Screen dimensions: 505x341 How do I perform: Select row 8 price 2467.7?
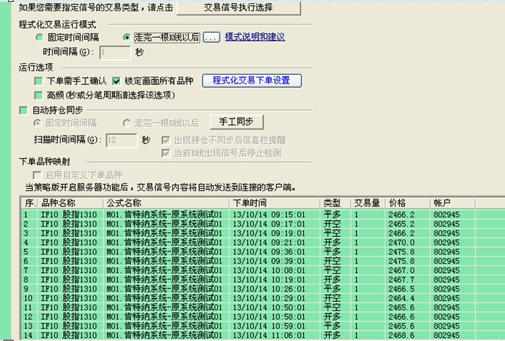[401, 280]
